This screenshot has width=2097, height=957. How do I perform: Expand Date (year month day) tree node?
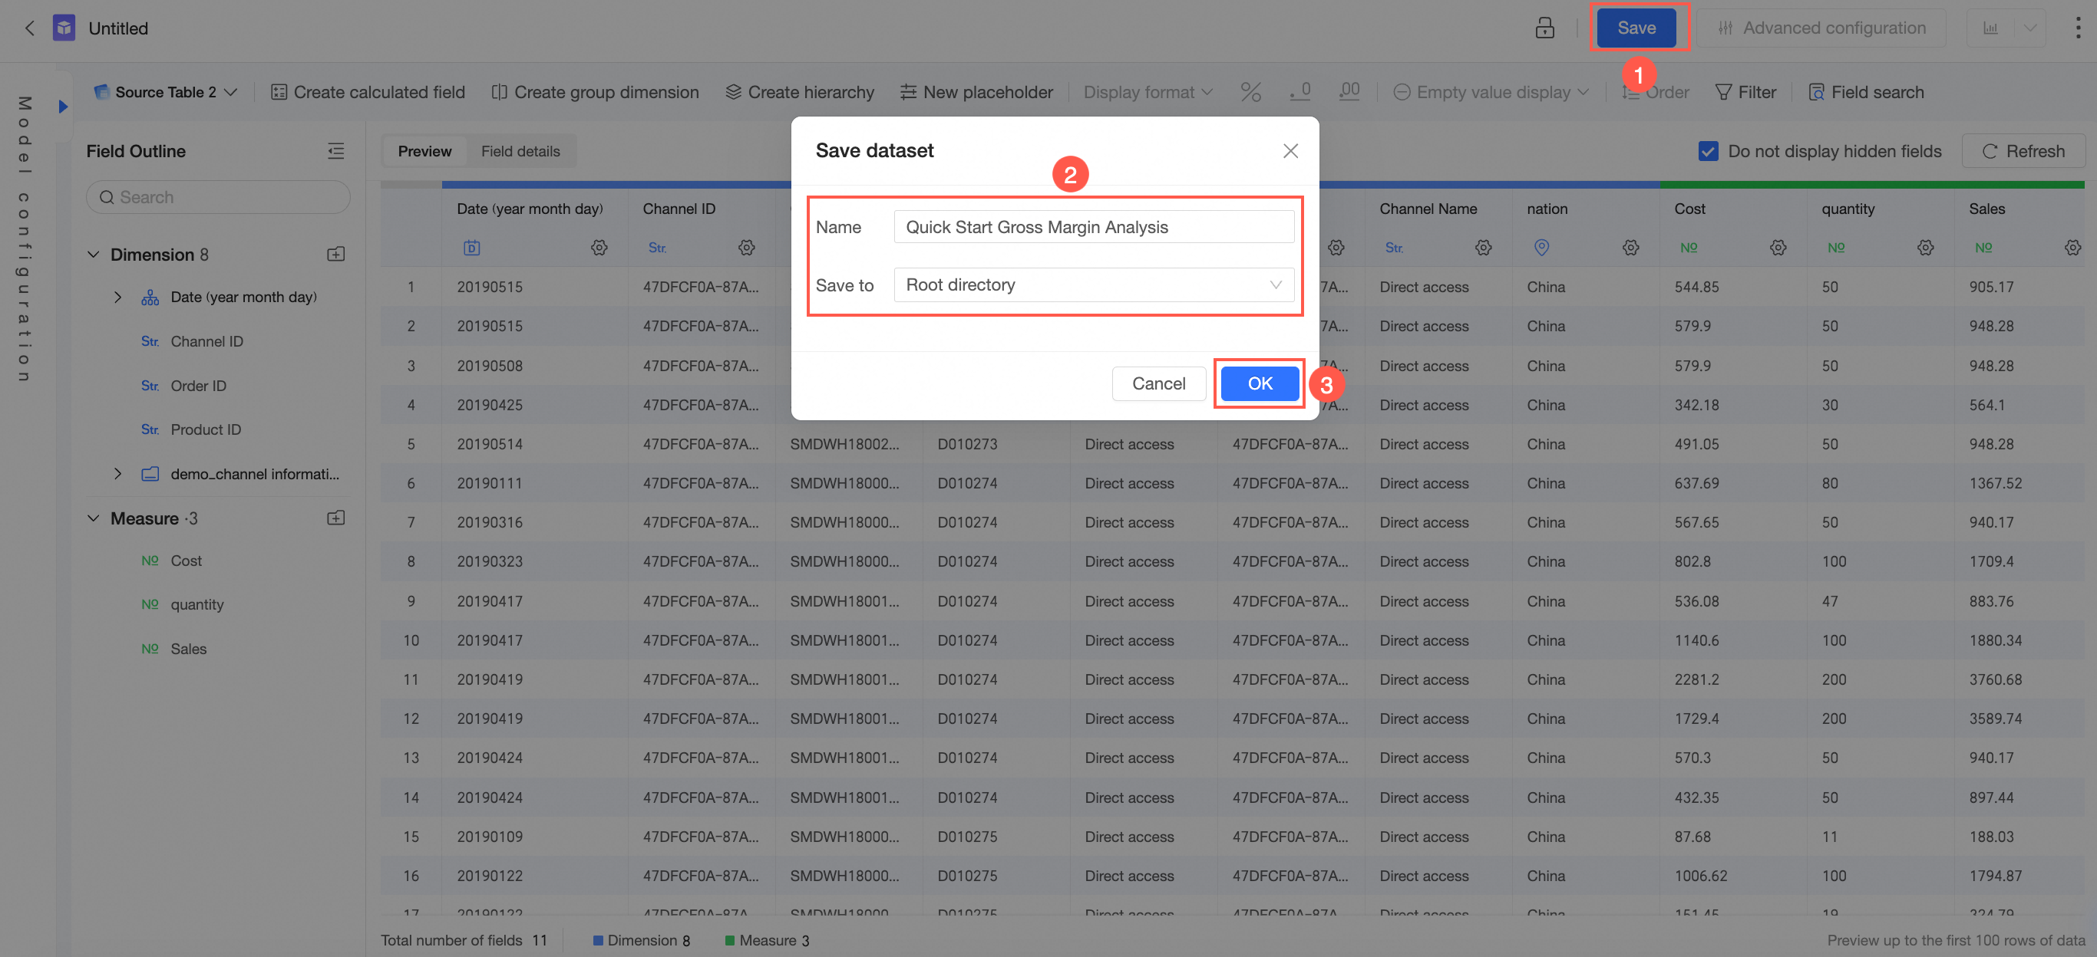118,298
